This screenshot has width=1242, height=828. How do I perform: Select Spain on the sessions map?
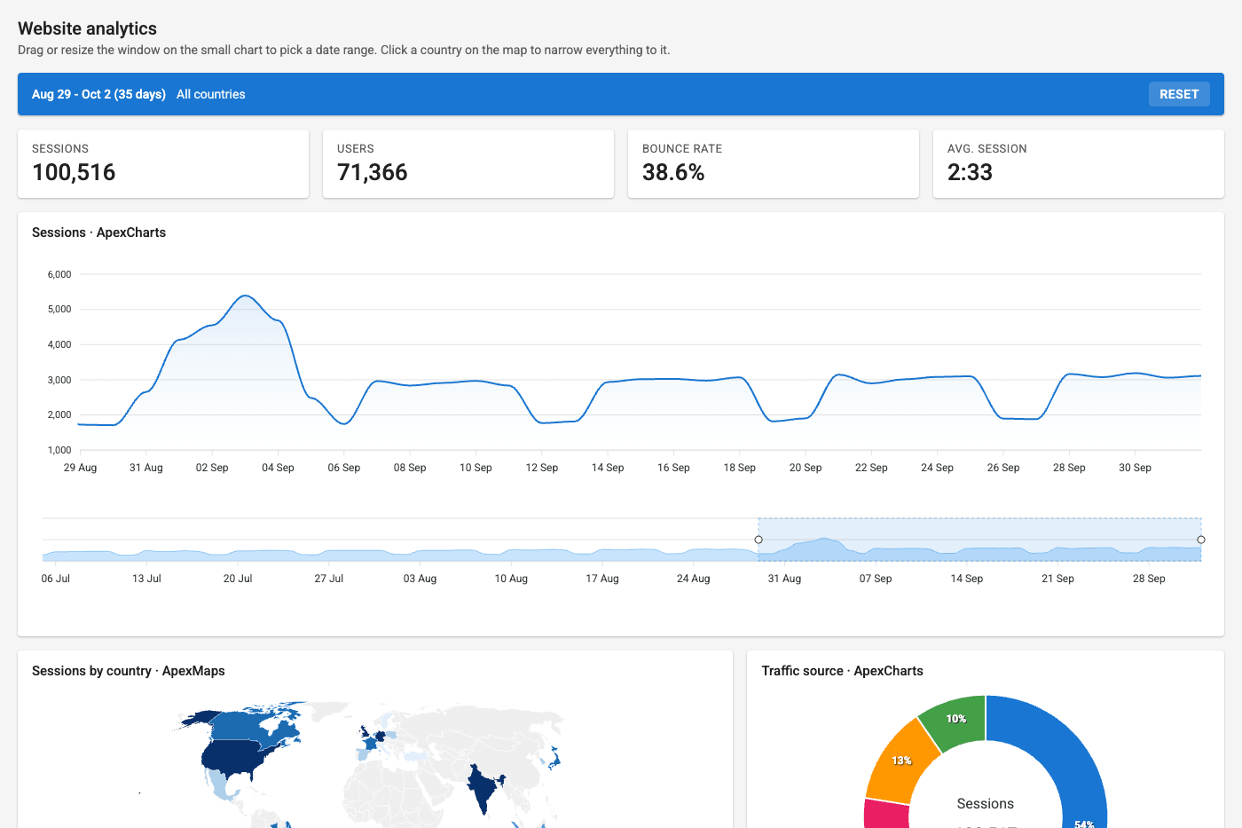[363, 755]
